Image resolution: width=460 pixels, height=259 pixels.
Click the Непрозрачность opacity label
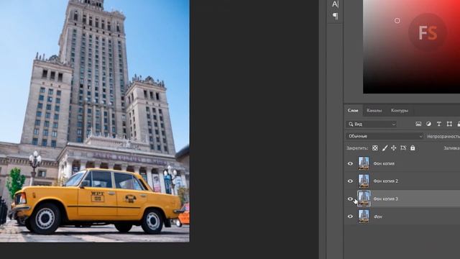(443, 137)
